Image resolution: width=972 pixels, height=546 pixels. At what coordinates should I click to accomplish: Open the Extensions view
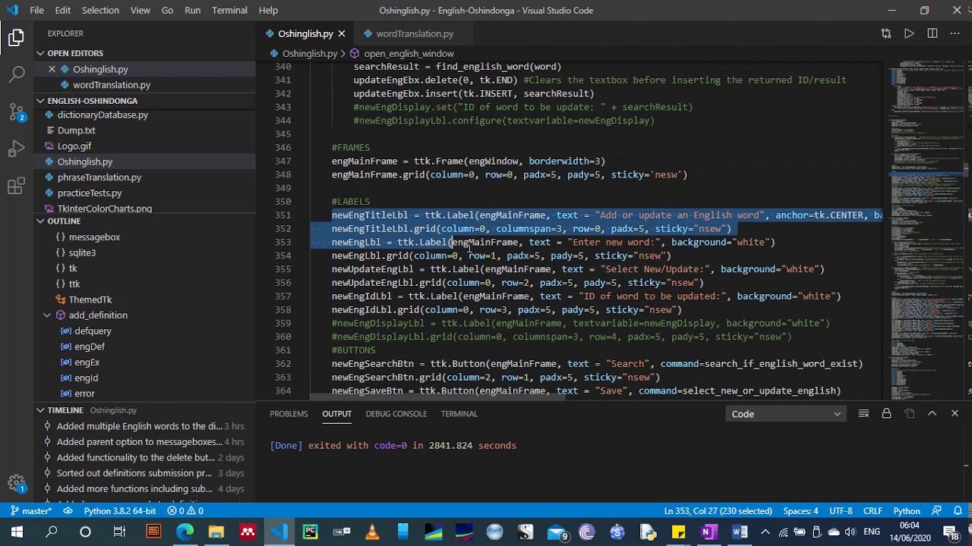[x=17, y=186]
